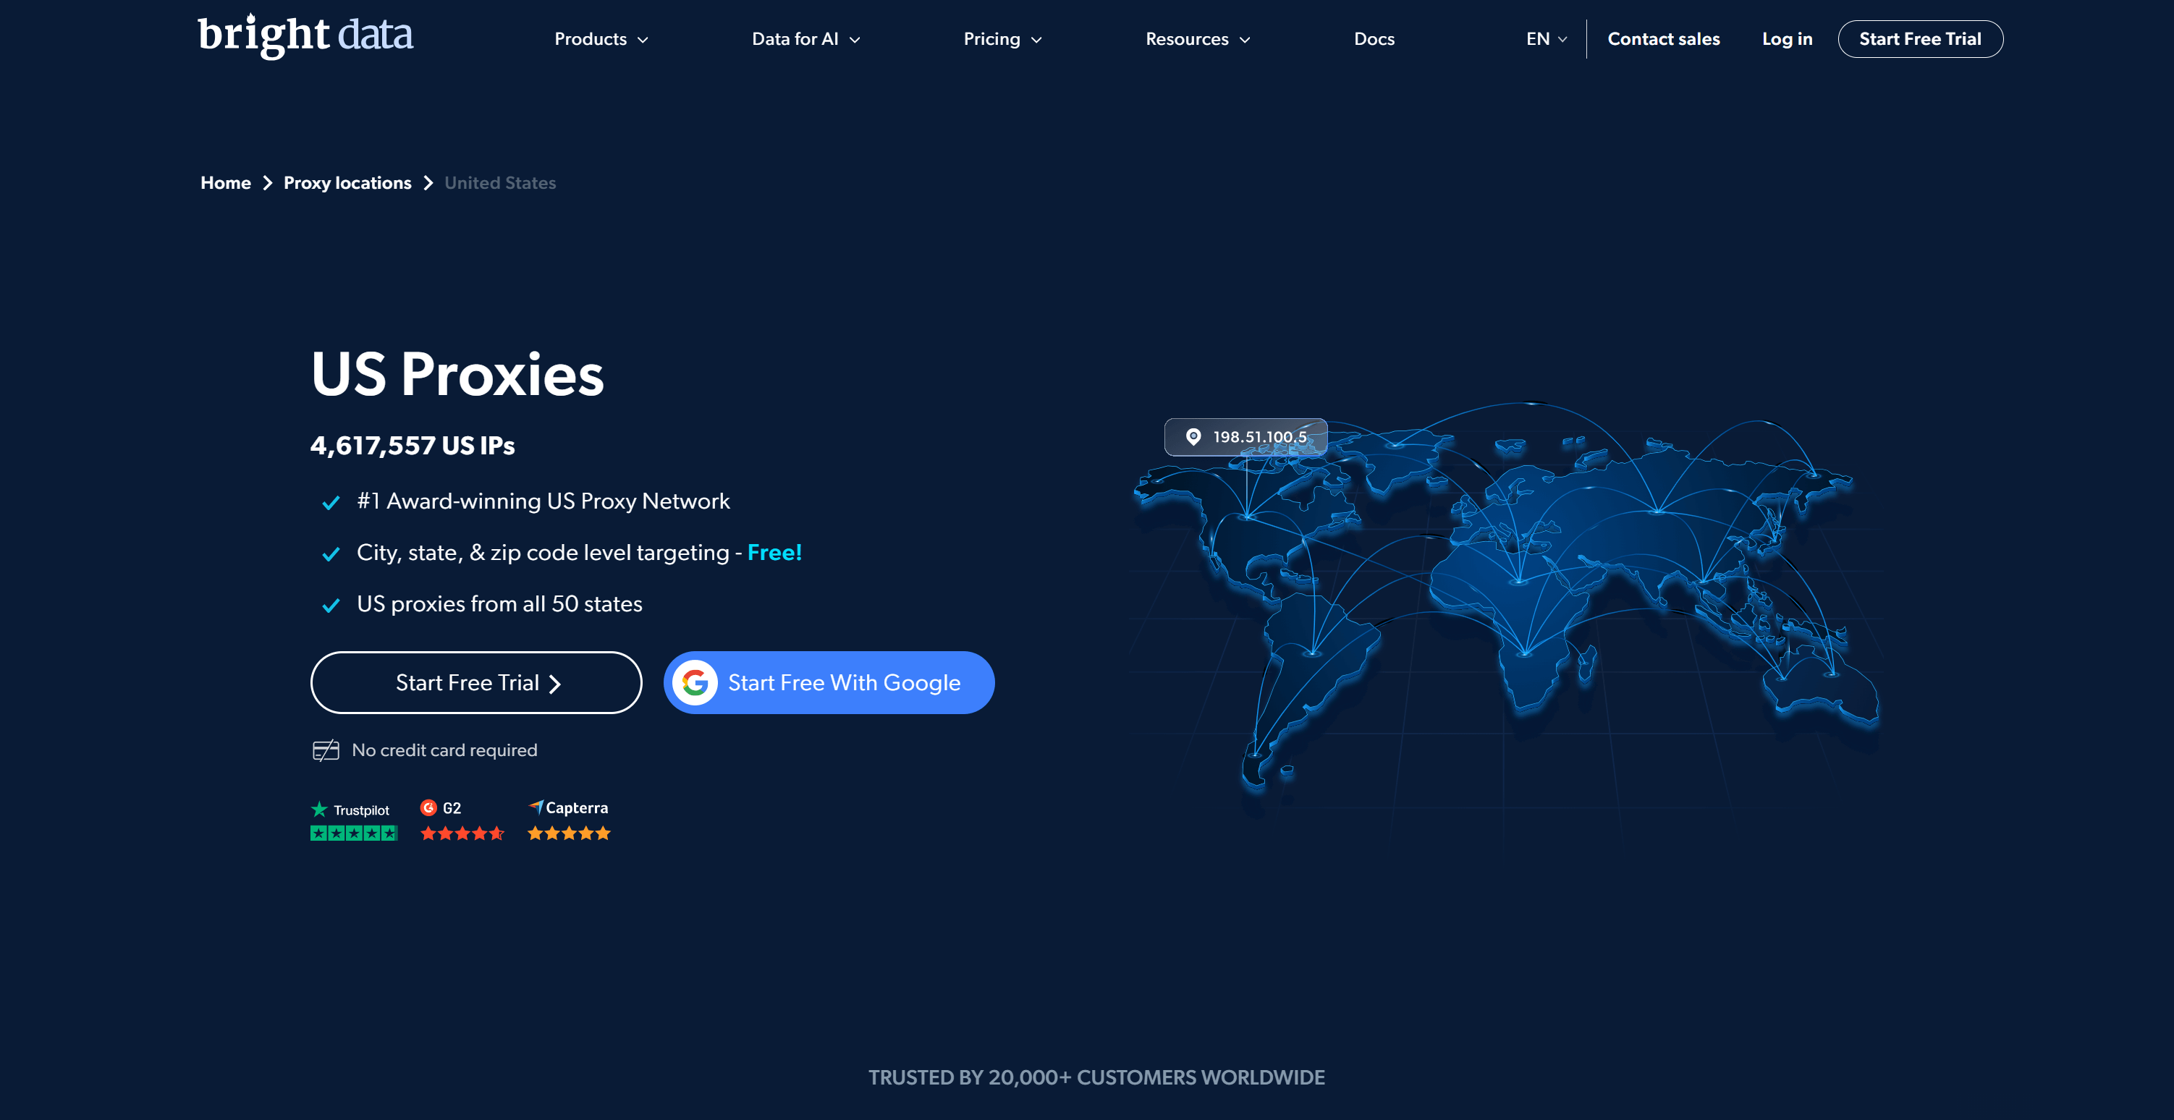Click the G2 review icon
The width and height of the screenshot is (2174, 1120).
pos(428,809)
